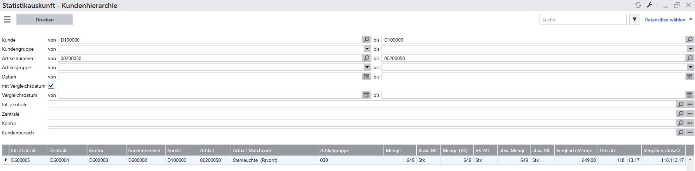Click the ellipsis button for Kontor row
This screenshot has height=171, width=695.
coord(690,123)
